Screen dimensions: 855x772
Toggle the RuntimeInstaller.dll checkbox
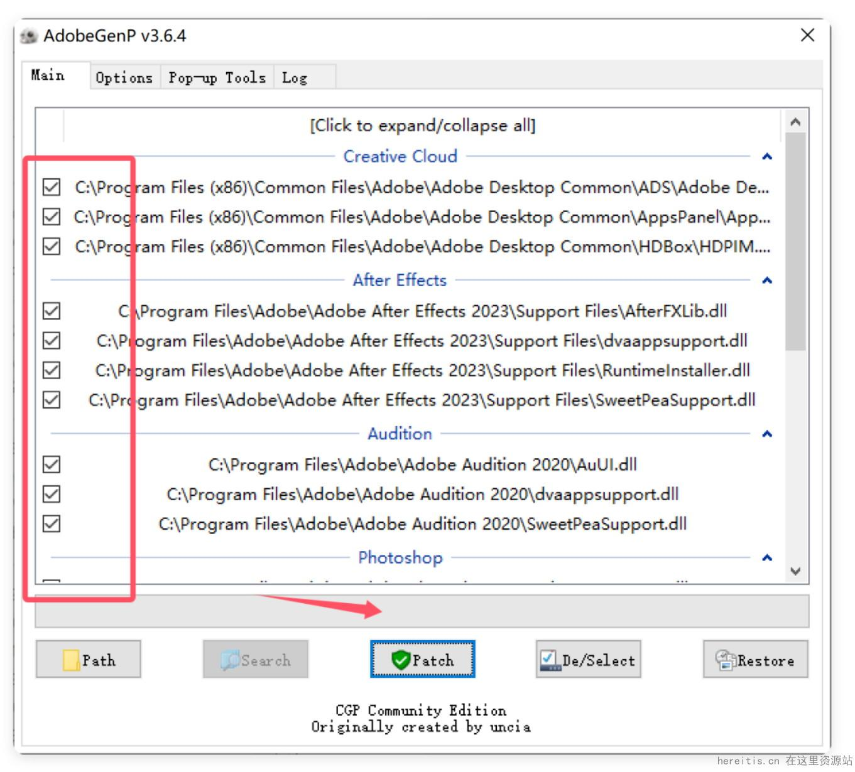(52, 370)
